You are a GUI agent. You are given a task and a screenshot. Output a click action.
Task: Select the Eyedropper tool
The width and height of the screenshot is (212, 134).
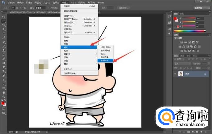point(4,38)
